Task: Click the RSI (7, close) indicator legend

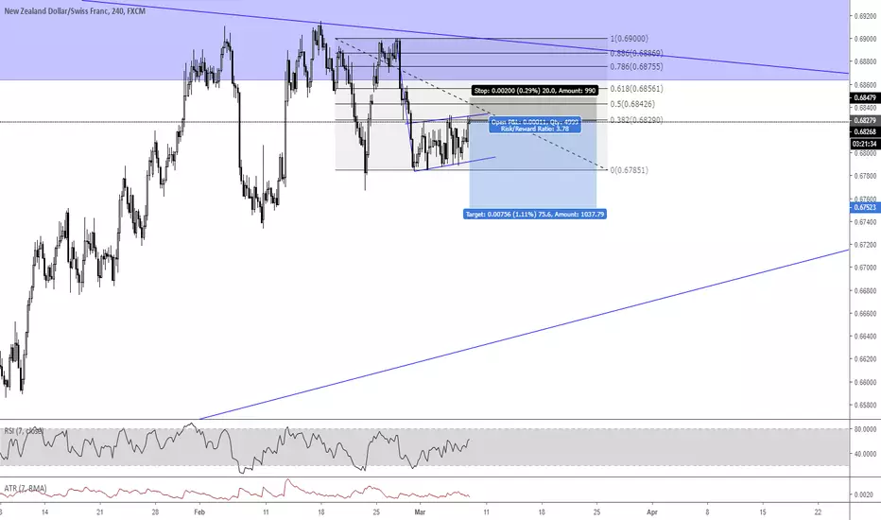Action: (24, 431)
